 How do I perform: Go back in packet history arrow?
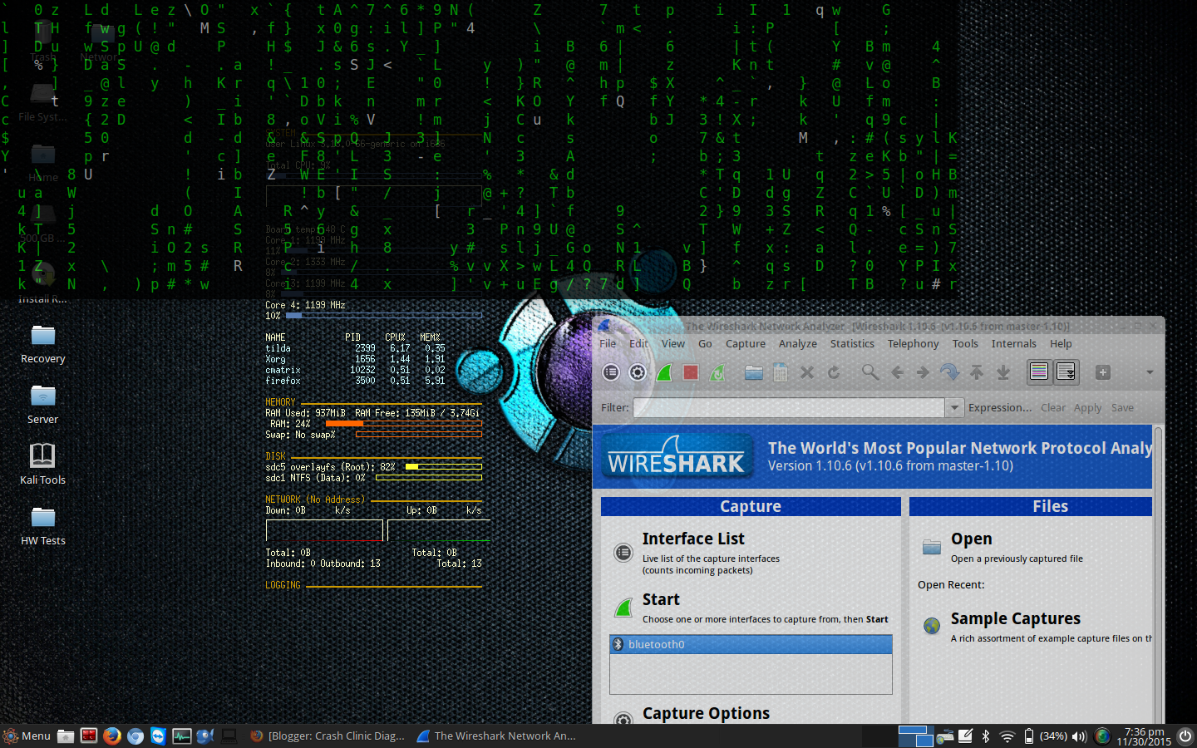coord(897,372)
